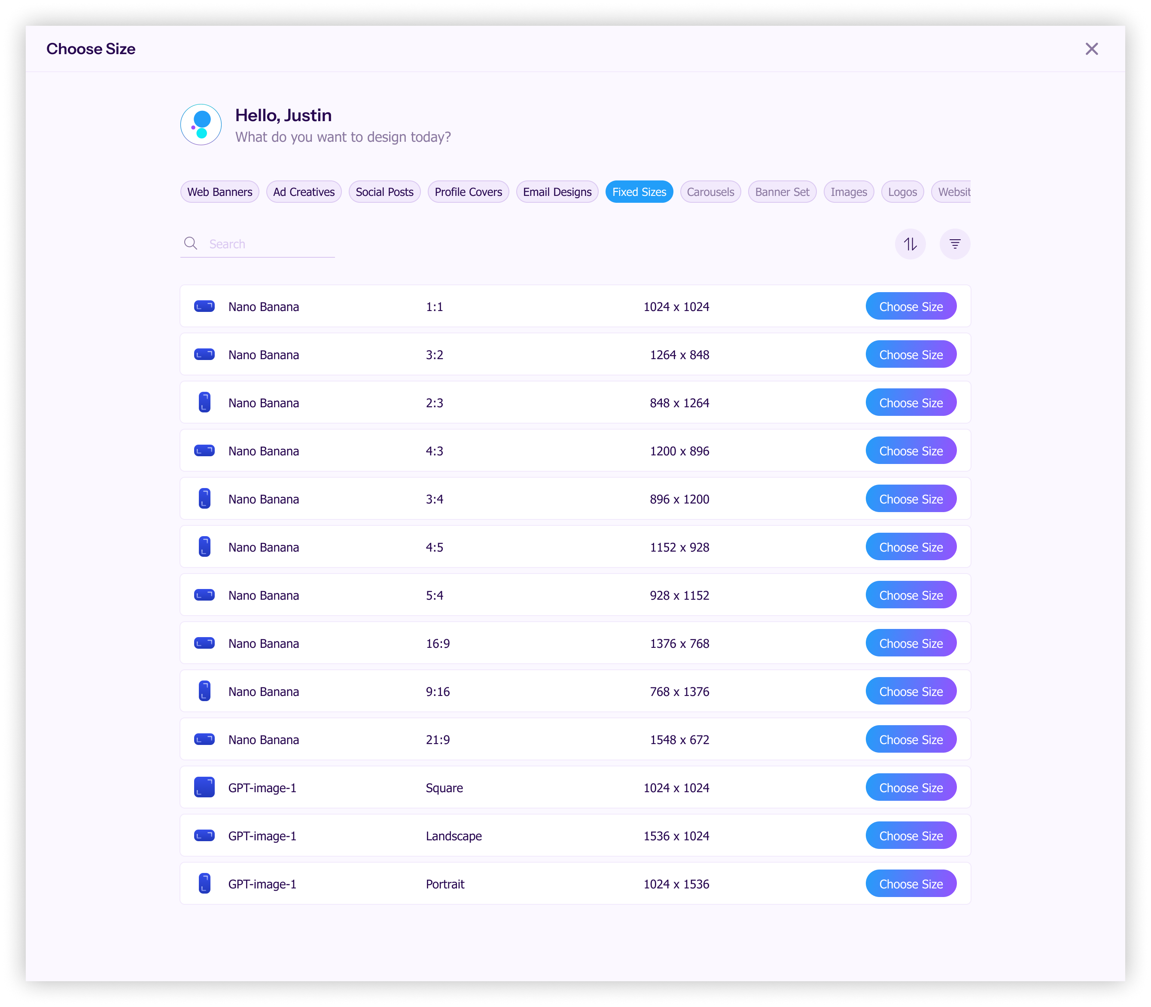Click the 1548 x 672 dimension text
Image resolution: width=1151 pixels, height=1007 pixels.
pyautogui.click(x=680, y=740)
